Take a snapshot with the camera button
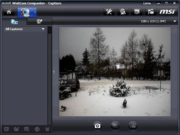This screenshot has height=135, width=180. (x=97, y=126)
